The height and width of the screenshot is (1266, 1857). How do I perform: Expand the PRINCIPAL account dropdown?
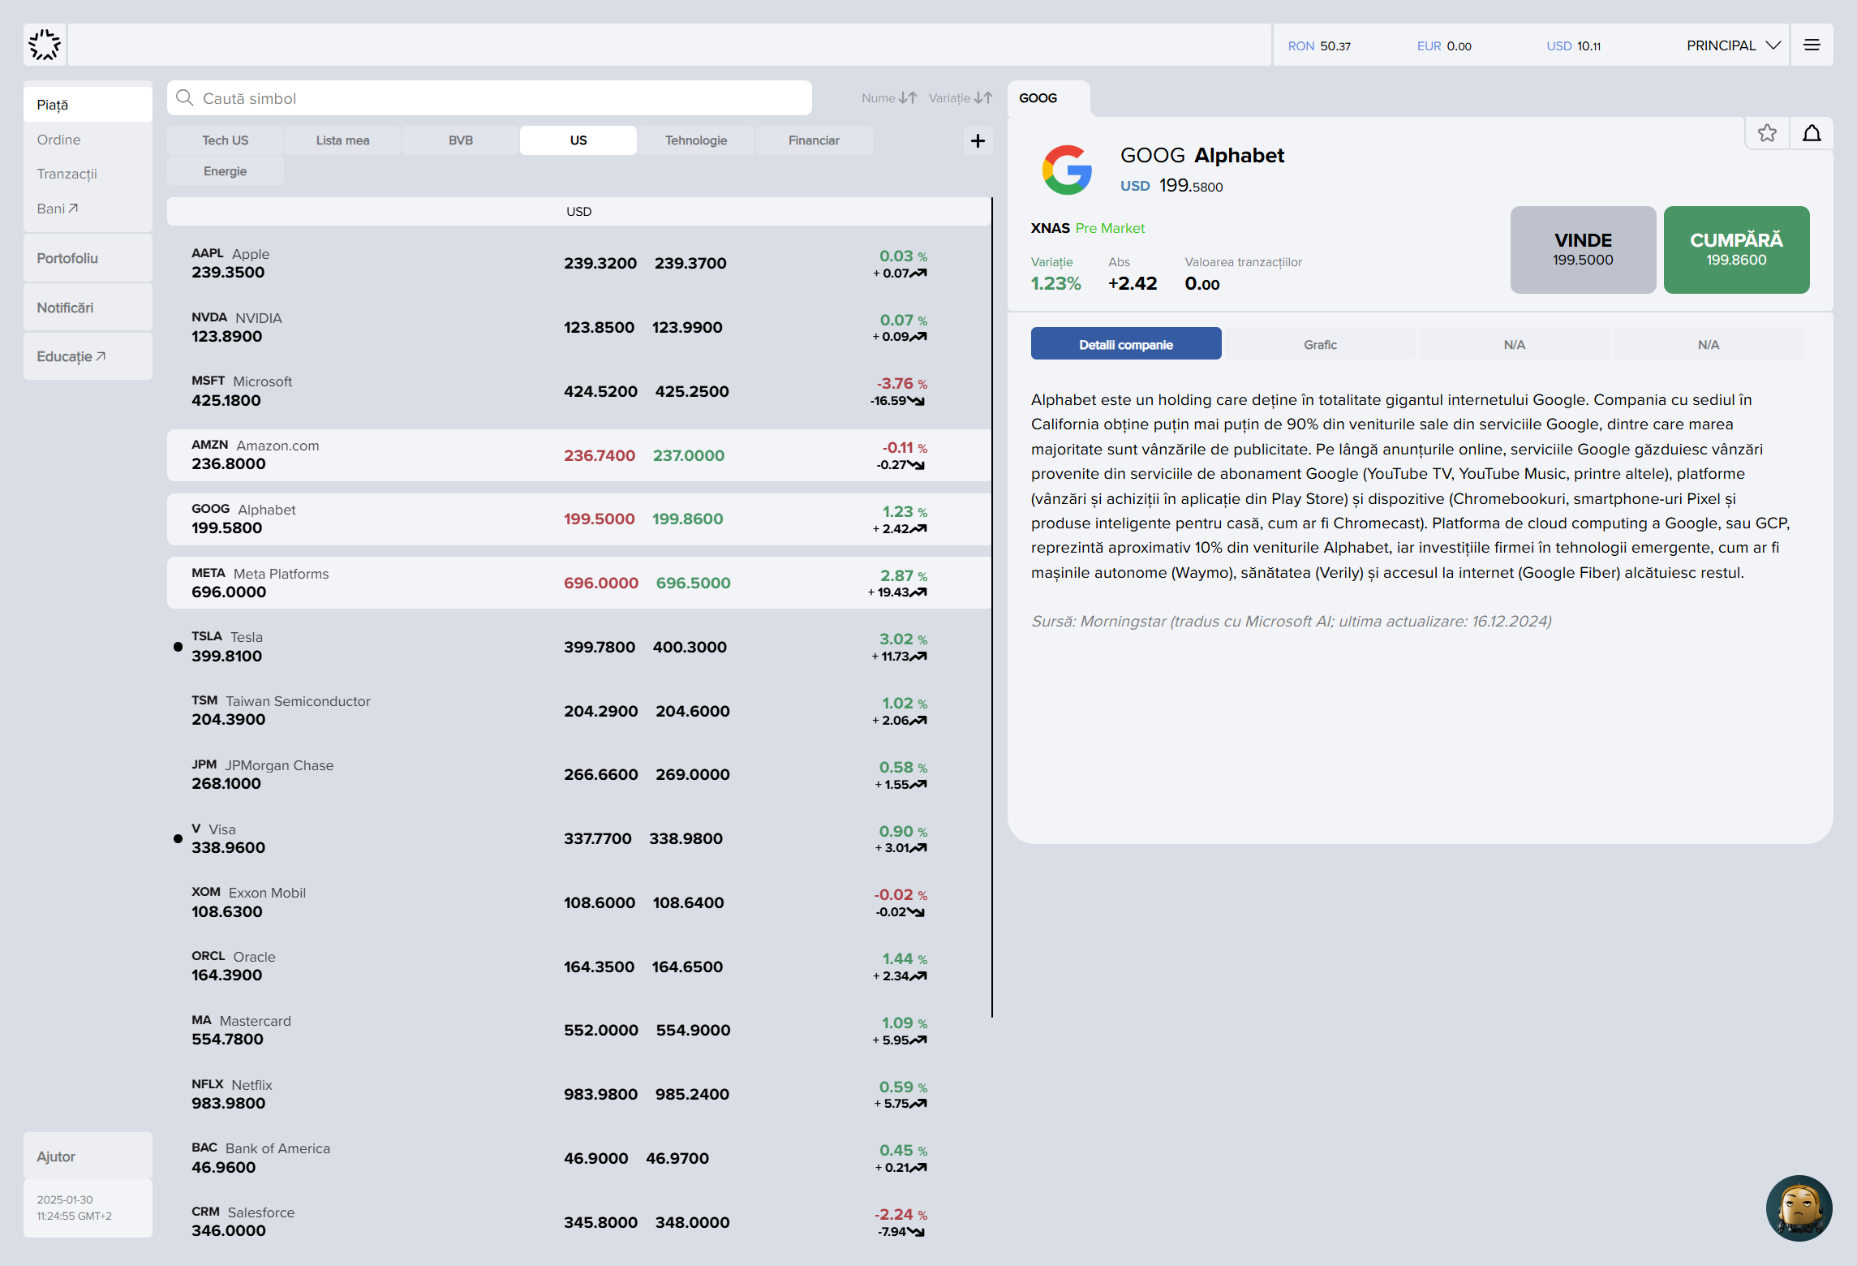pyautogui.click(x=1734, y=45)
